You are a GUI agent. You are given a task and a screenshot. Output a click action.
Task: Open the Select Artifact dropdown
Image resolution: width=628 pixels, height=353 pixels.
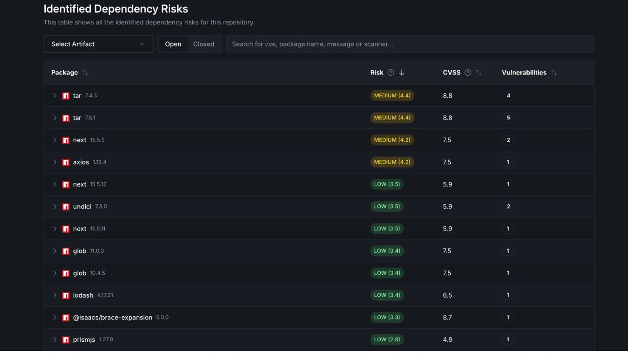[99, 44]
